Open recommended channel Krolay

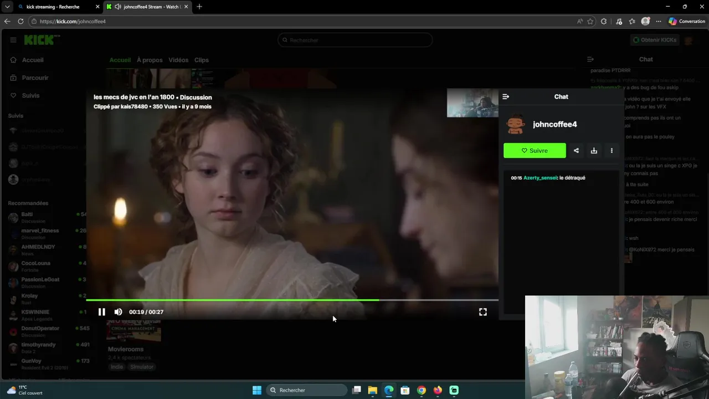[47, 299]
